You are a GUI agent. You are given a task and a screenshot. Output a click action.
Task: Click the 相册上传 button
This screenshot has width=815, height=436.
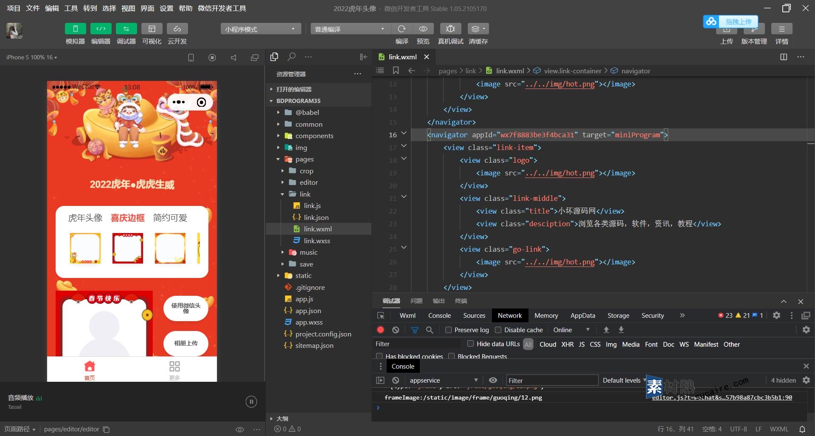pyautogui.click(x=186, y=343)
